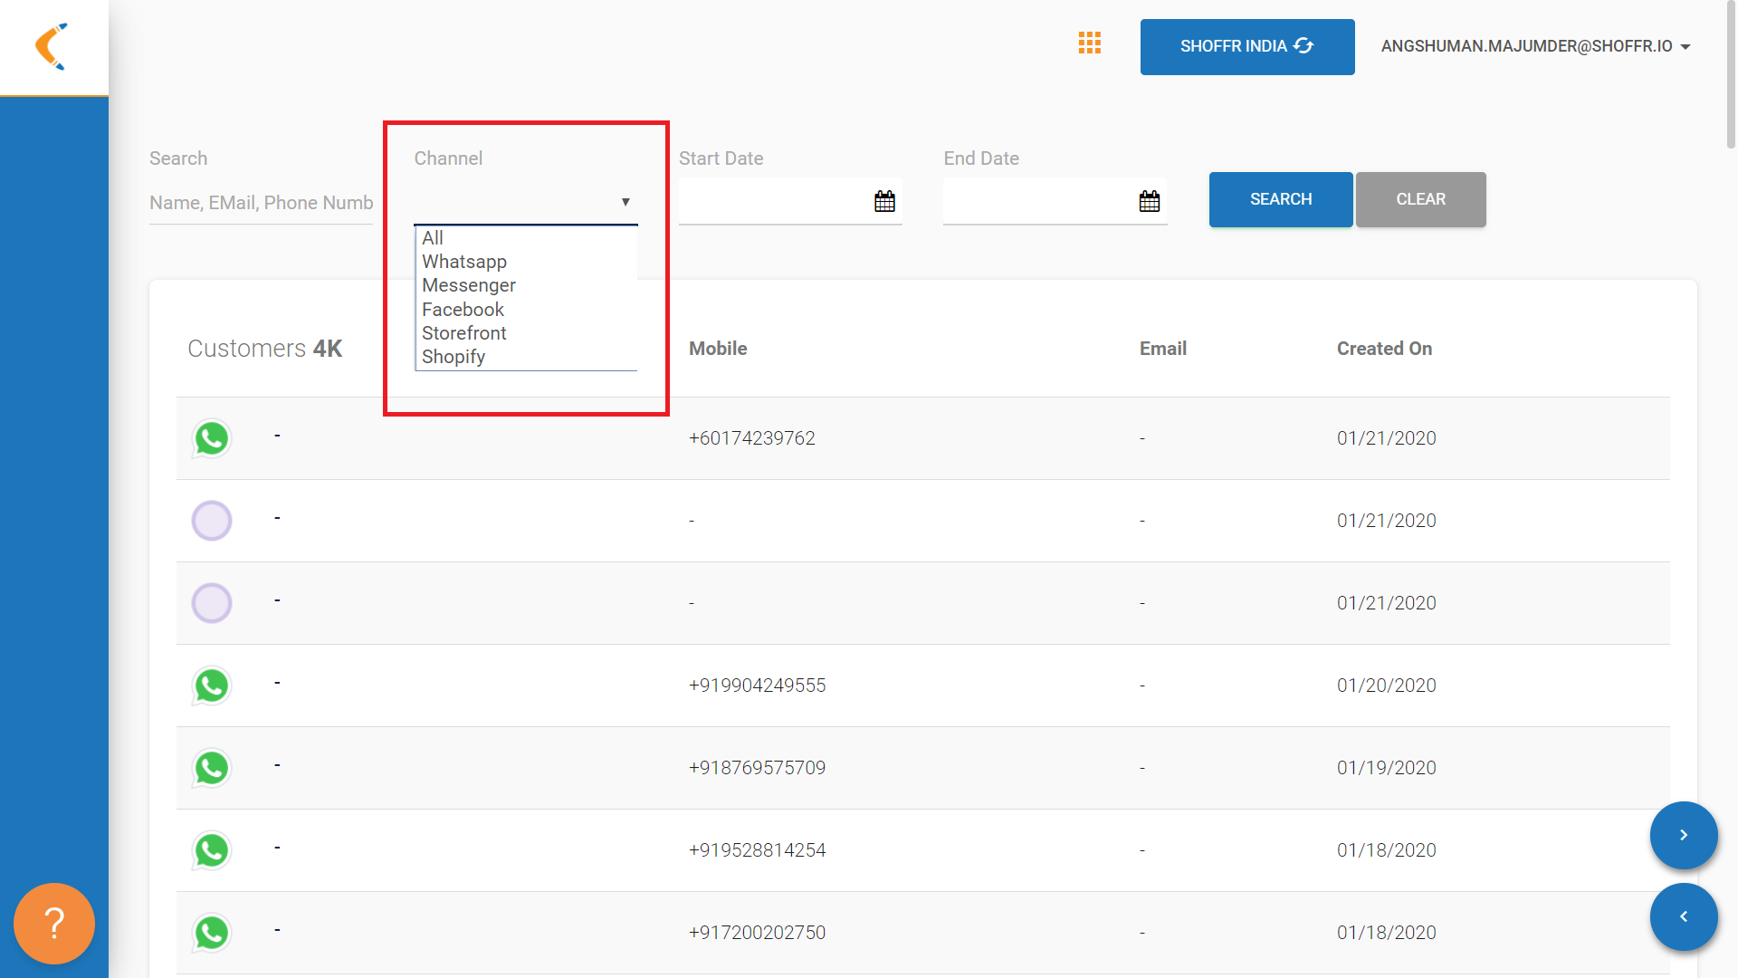Choose Shopify in the Channel options
This screenshot has width=1738, height=978.
point(454,357)
